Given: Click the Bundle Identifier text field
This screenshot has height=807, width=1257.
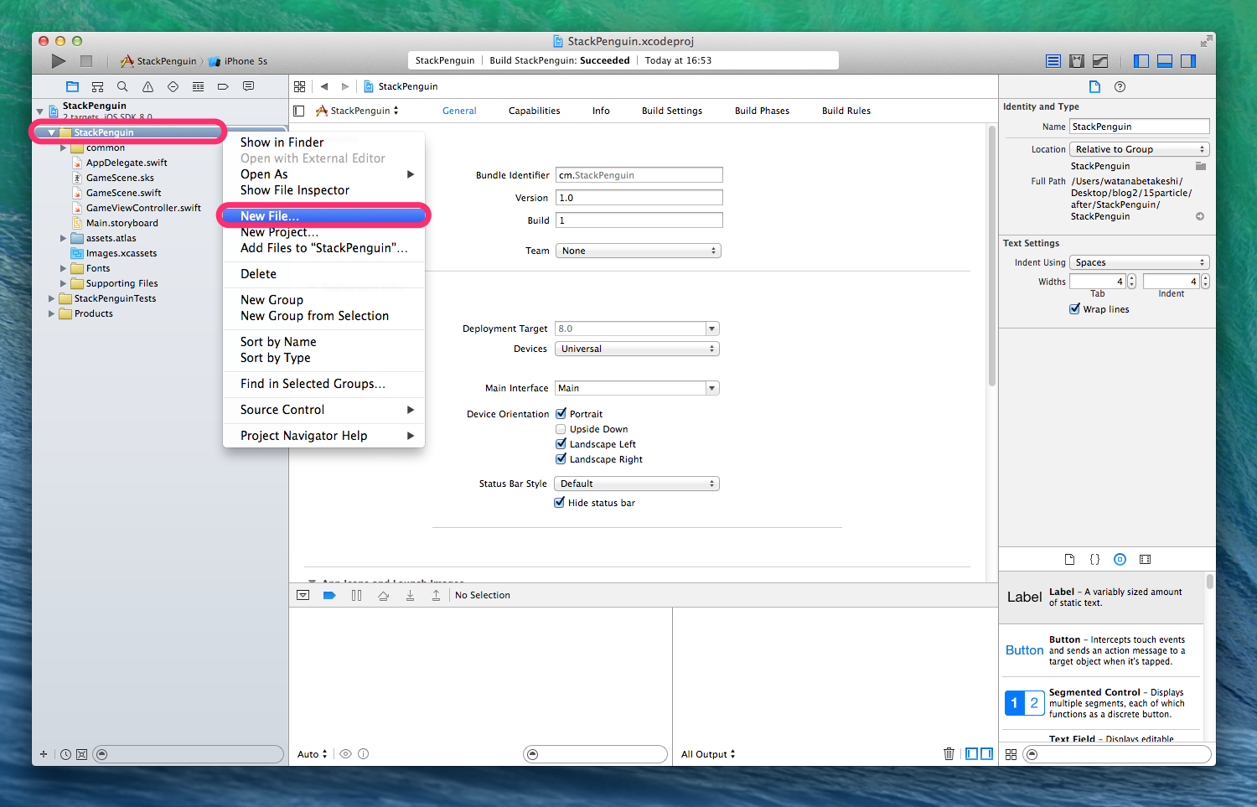Looking at the screenshot, I should (x=639, y=175).
